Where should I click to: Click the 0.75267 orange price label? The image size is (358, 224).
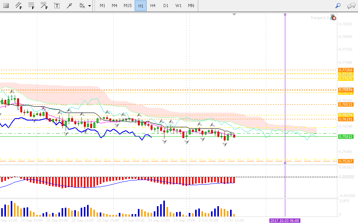click(x=346, y=161)
